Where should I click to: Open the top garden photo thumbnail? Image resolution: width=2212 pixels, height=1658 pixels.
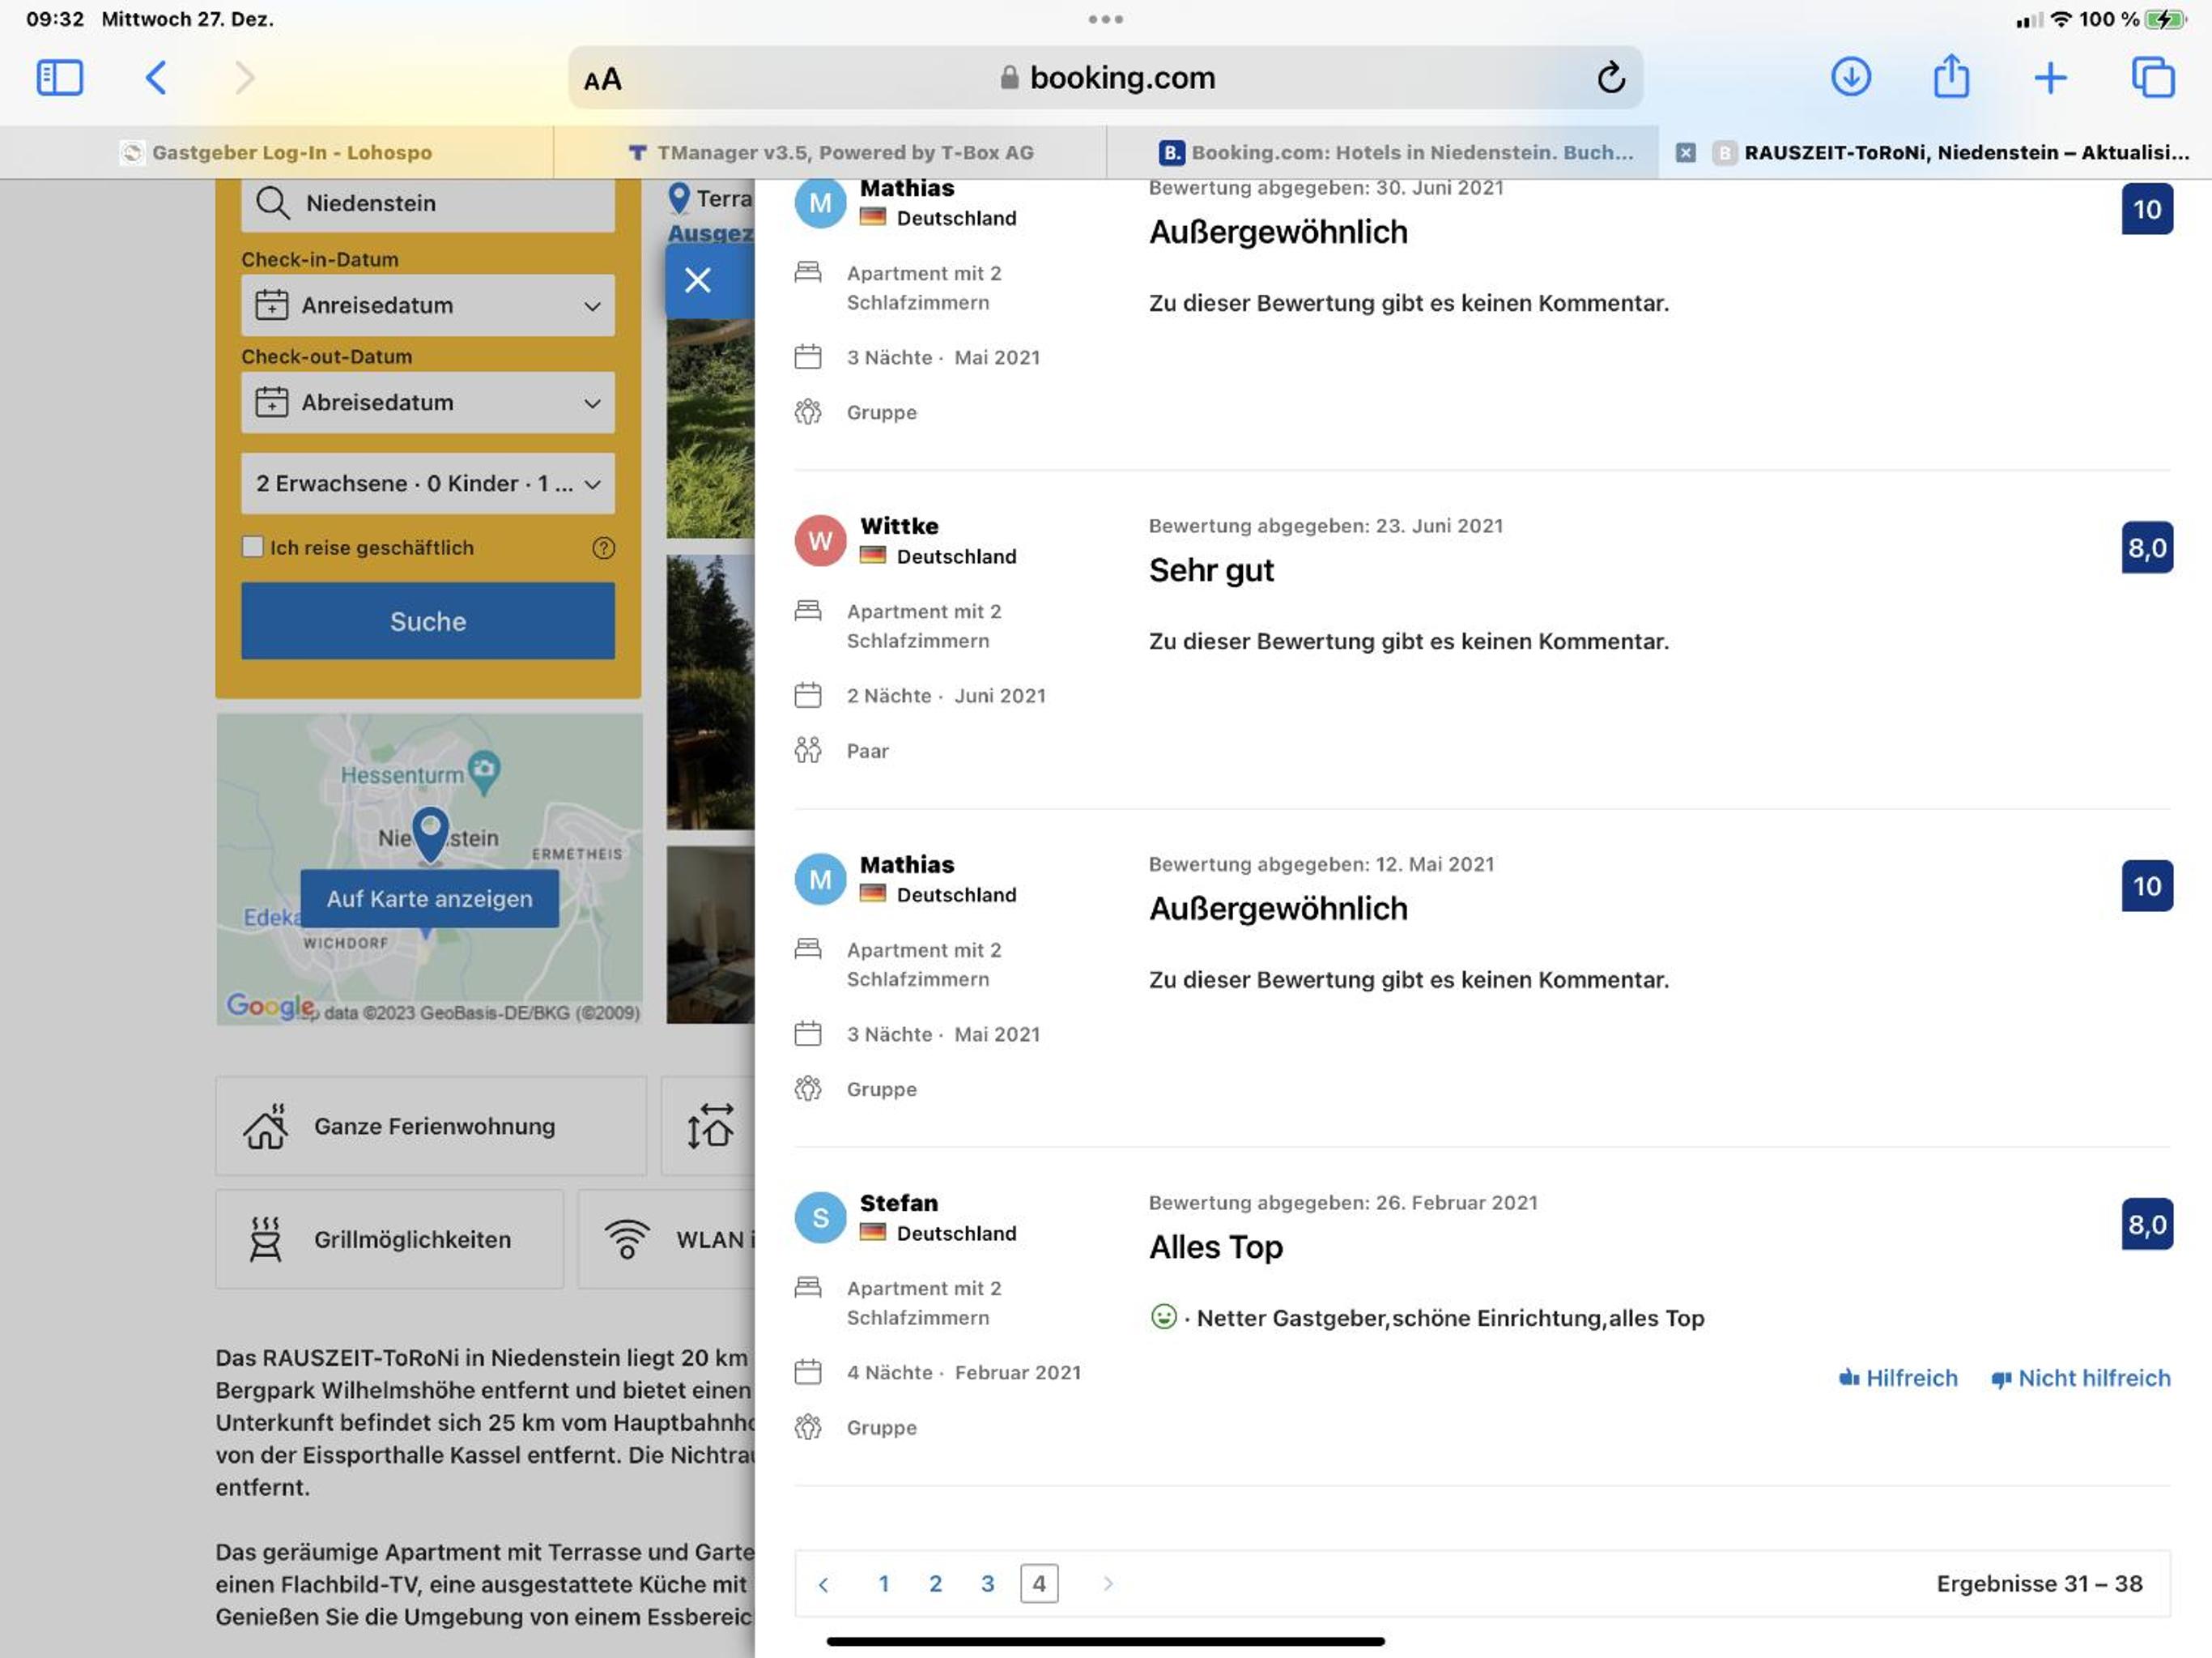click(710, 428)
